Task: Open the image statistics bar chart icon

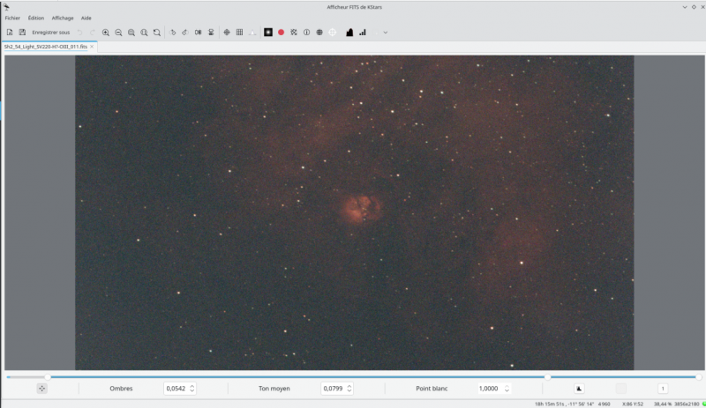Action: [363, 33]
